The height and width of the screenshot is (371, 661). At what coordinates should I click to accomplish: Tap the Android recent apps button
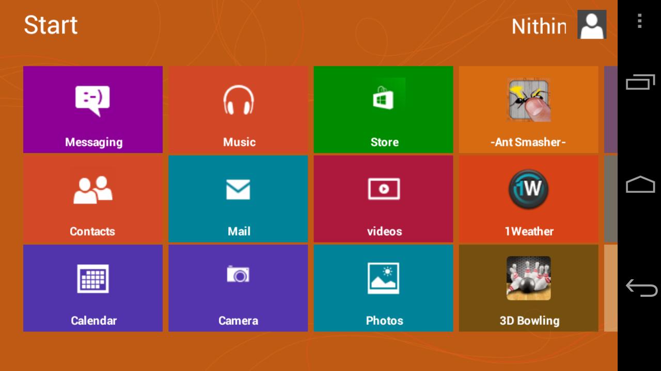[640, 82]
